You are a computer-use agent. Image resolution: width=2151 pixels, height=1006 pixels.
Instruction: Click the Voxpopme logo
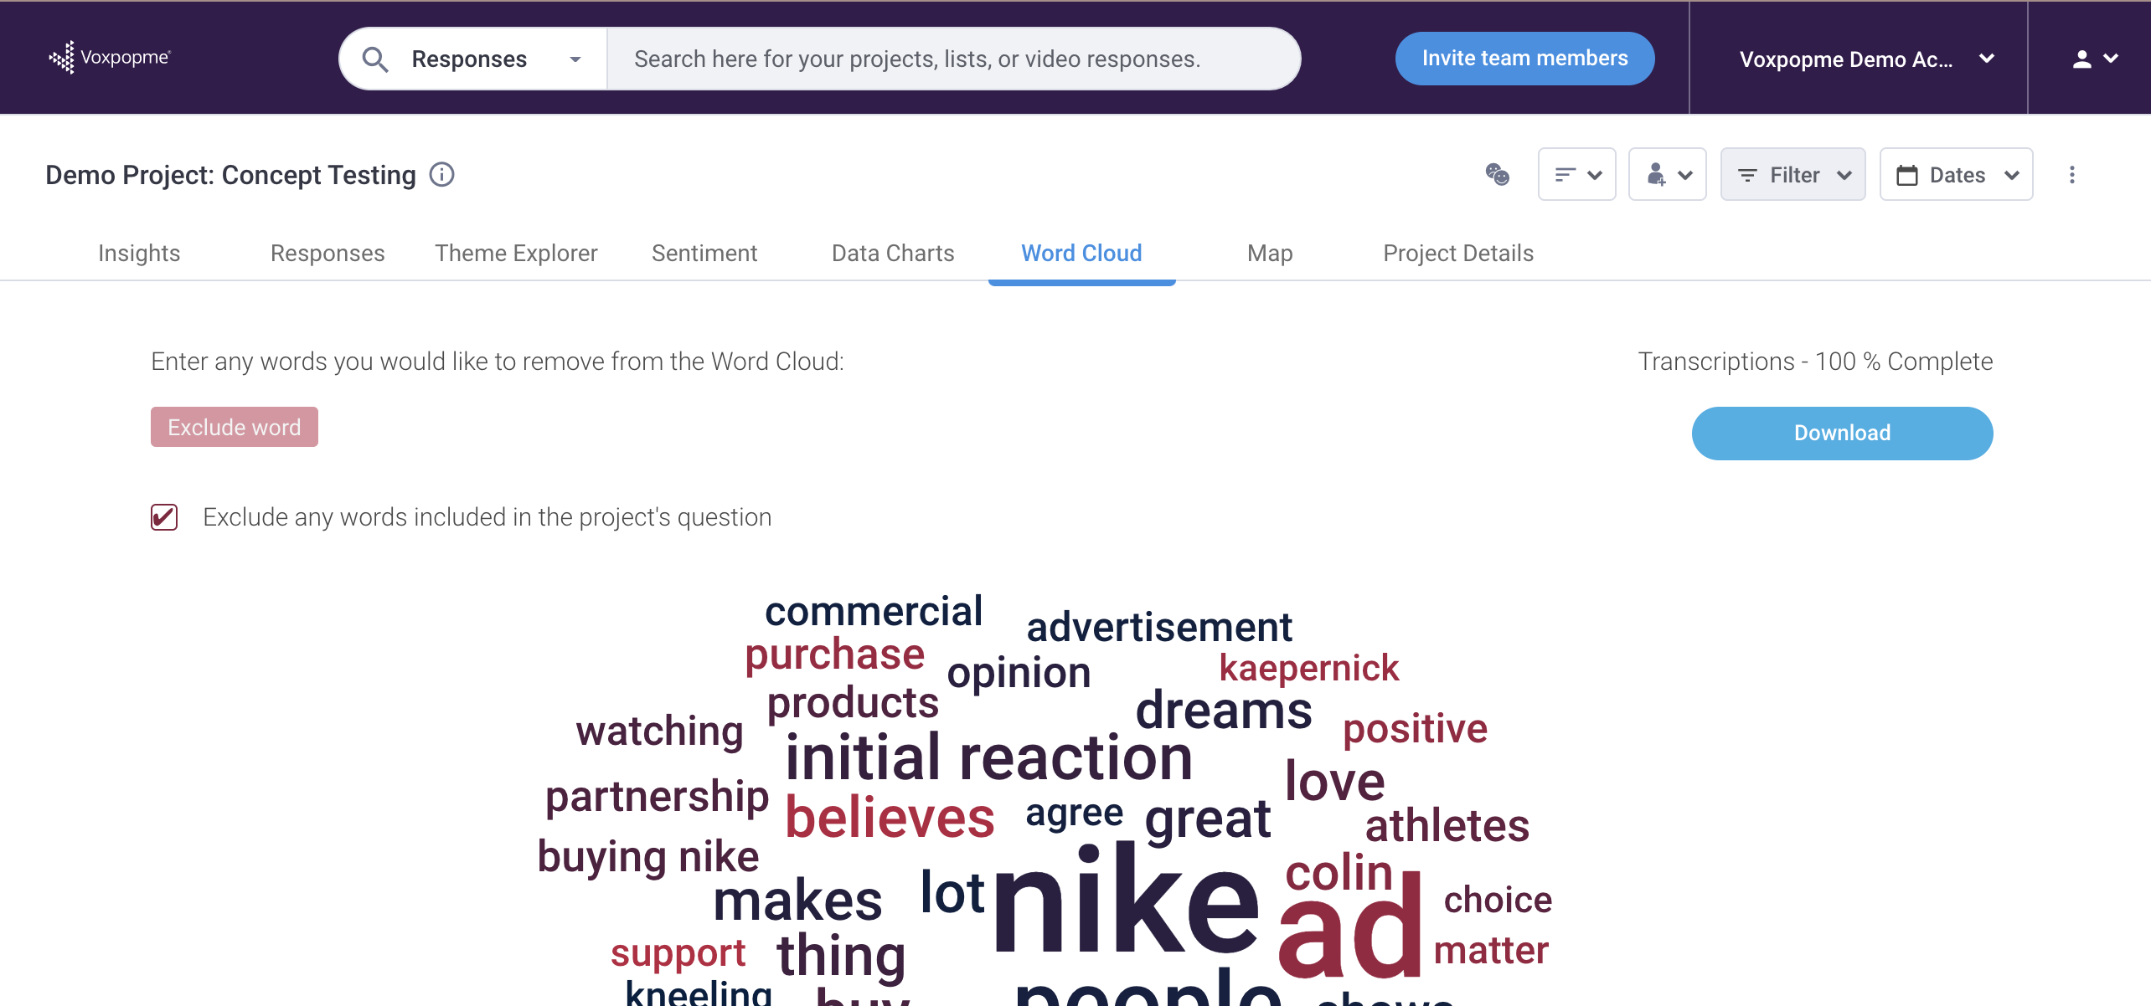[110, 58]
